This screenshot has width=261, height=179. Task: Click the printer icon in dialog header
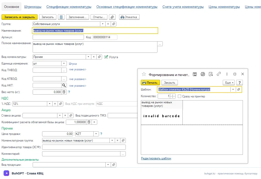coord(203,74)
